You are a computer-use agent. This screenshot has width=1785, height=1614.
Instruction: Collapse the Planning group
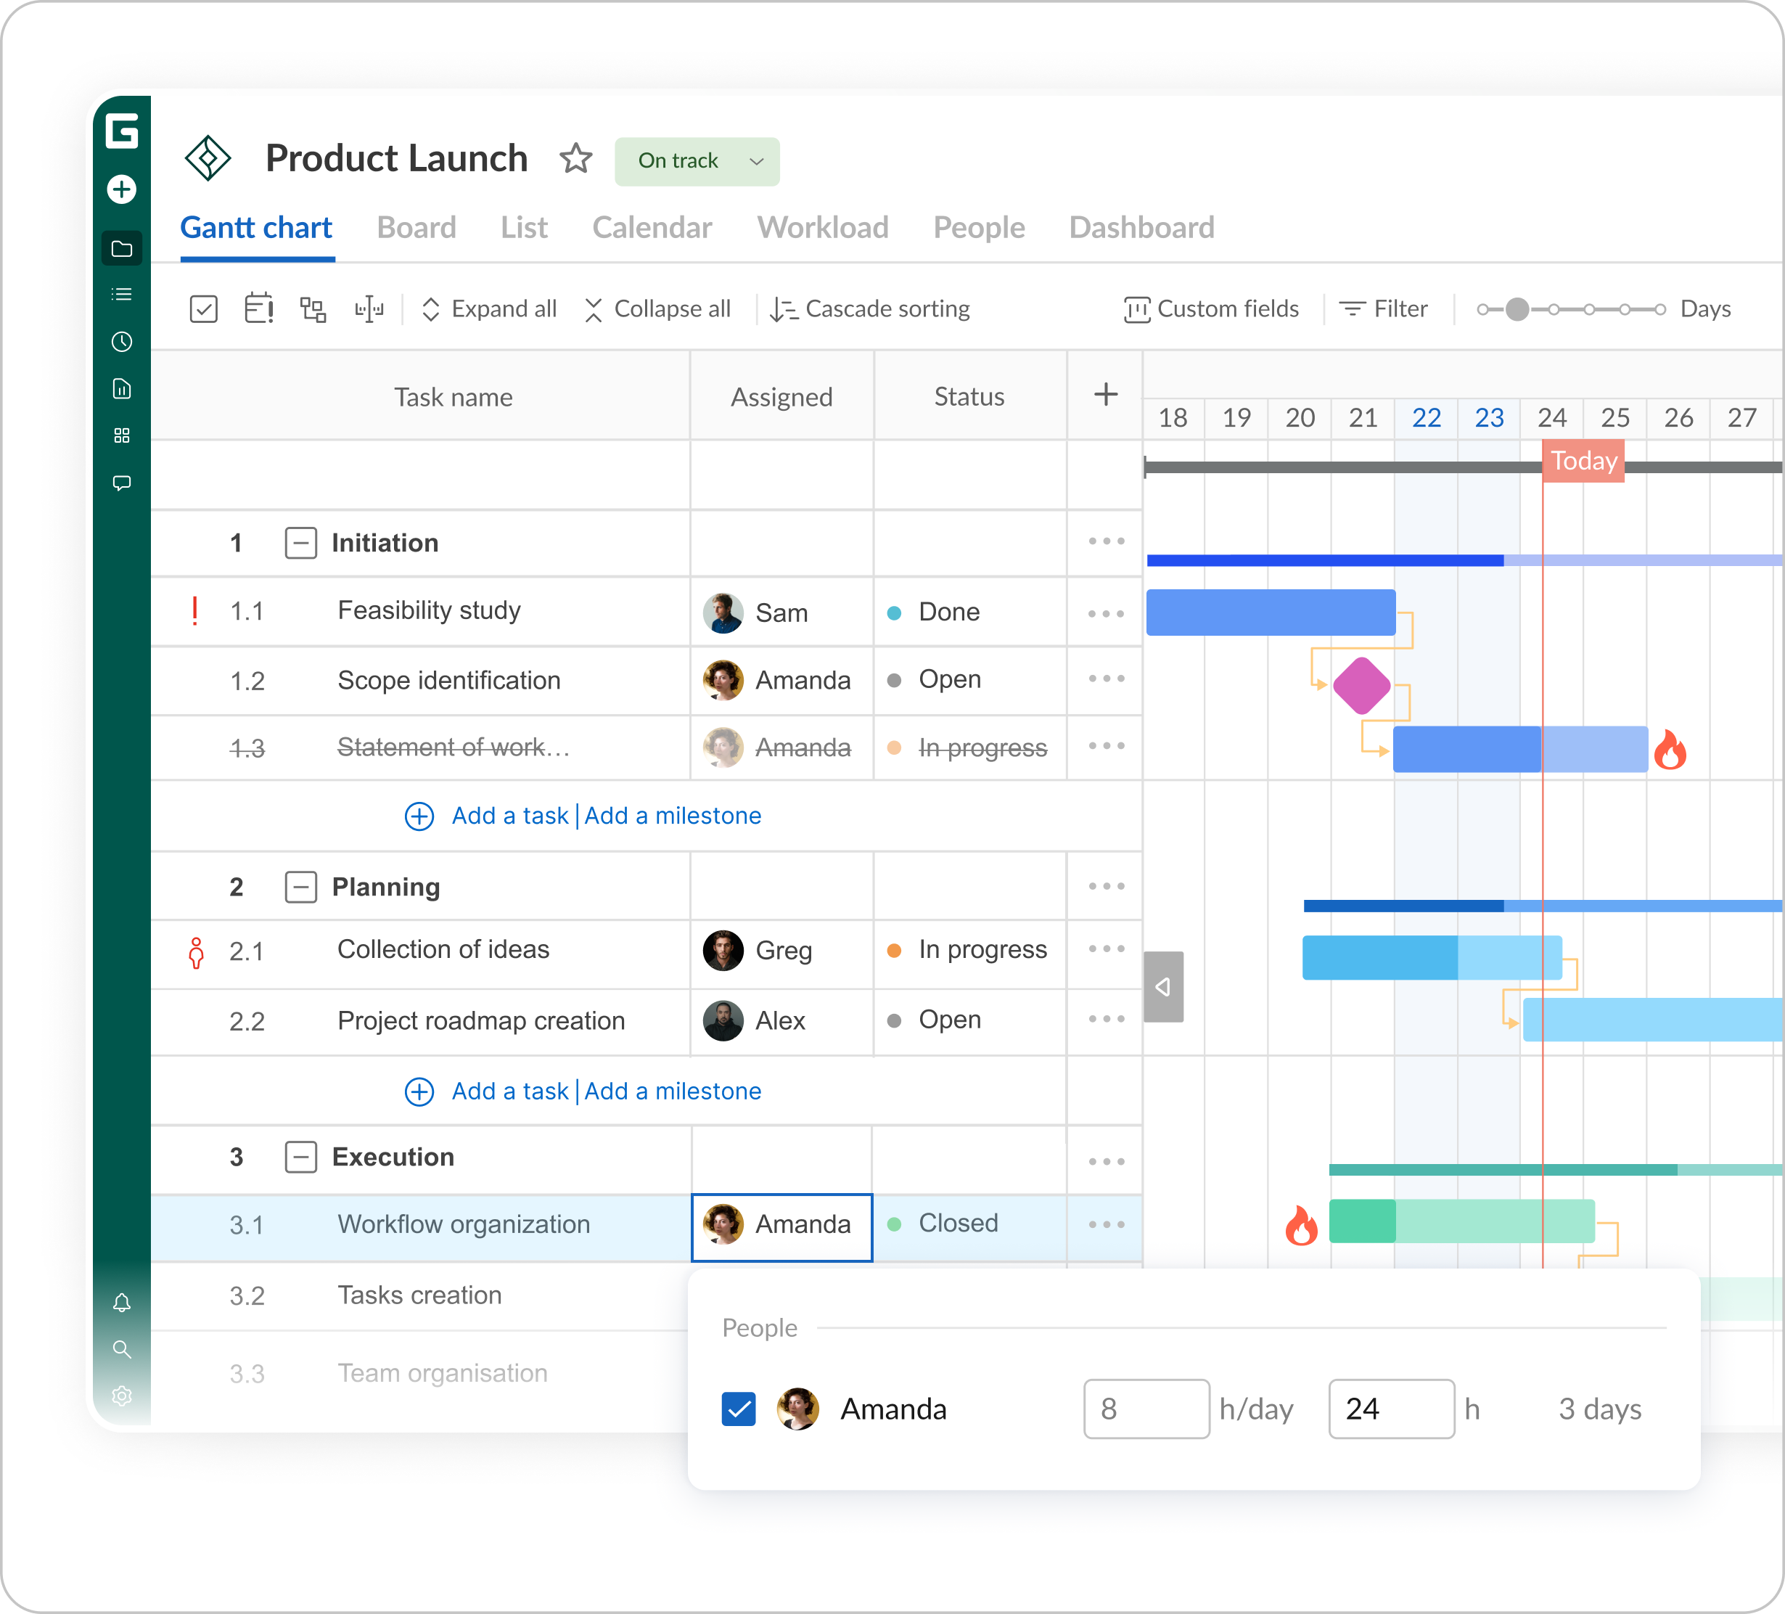tap(300, 886)
